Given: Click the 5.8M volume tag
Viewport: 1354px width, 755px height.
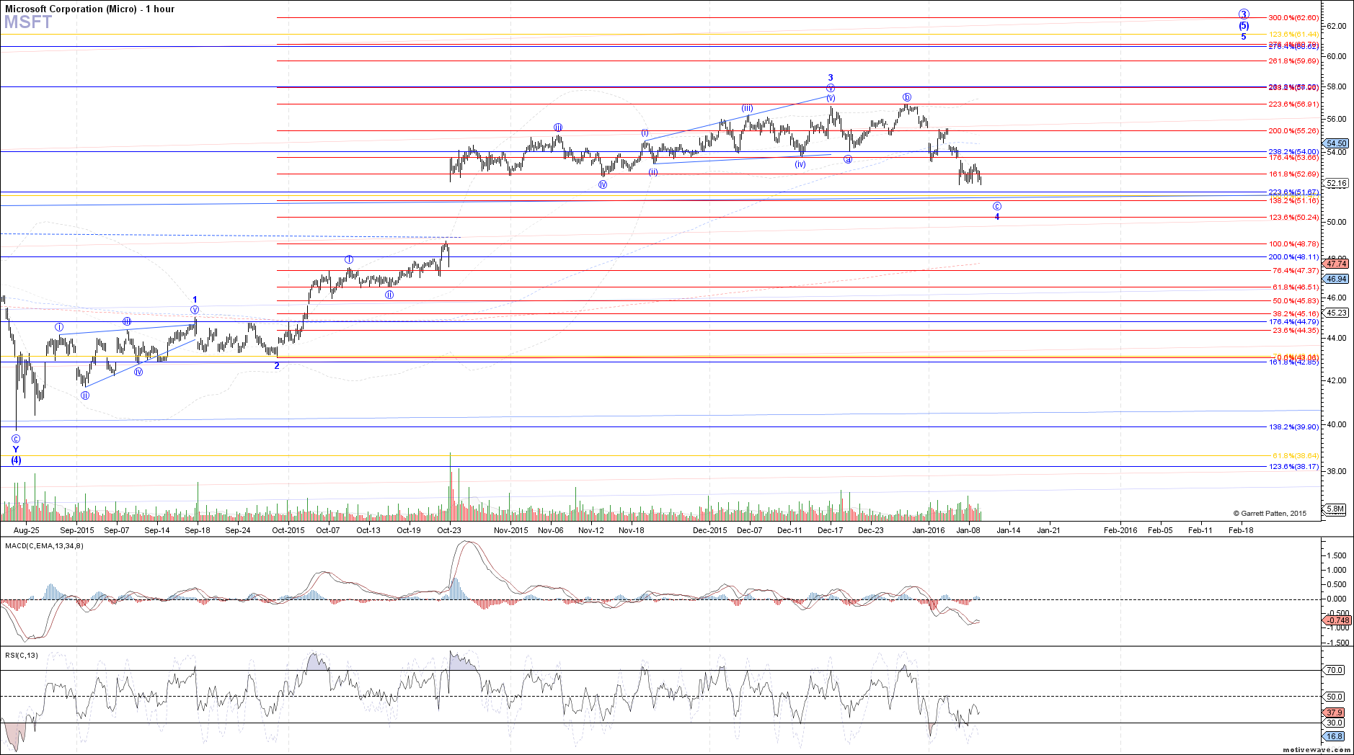Looking at the screenshot, I should click(1335, 509).
